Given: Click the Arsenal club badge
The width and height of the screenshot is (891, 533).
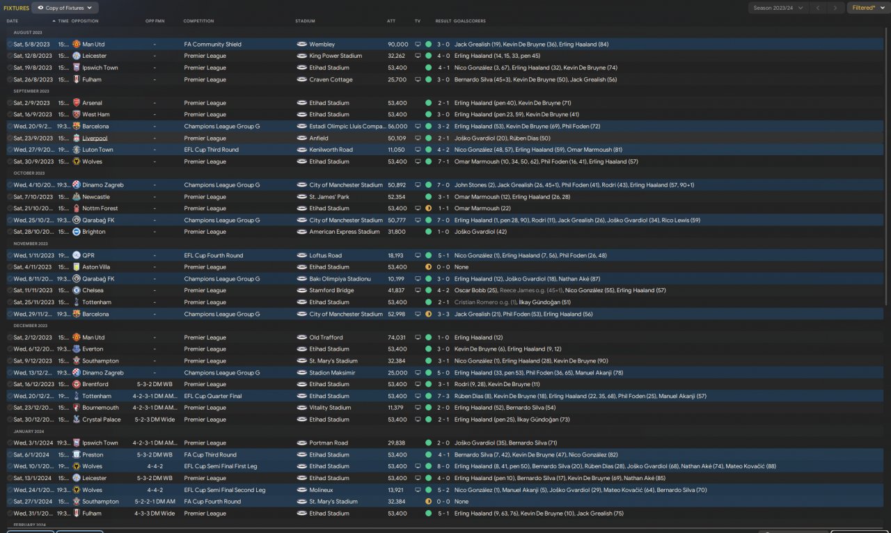Looking at the screenshot, I should coord(77,103).
